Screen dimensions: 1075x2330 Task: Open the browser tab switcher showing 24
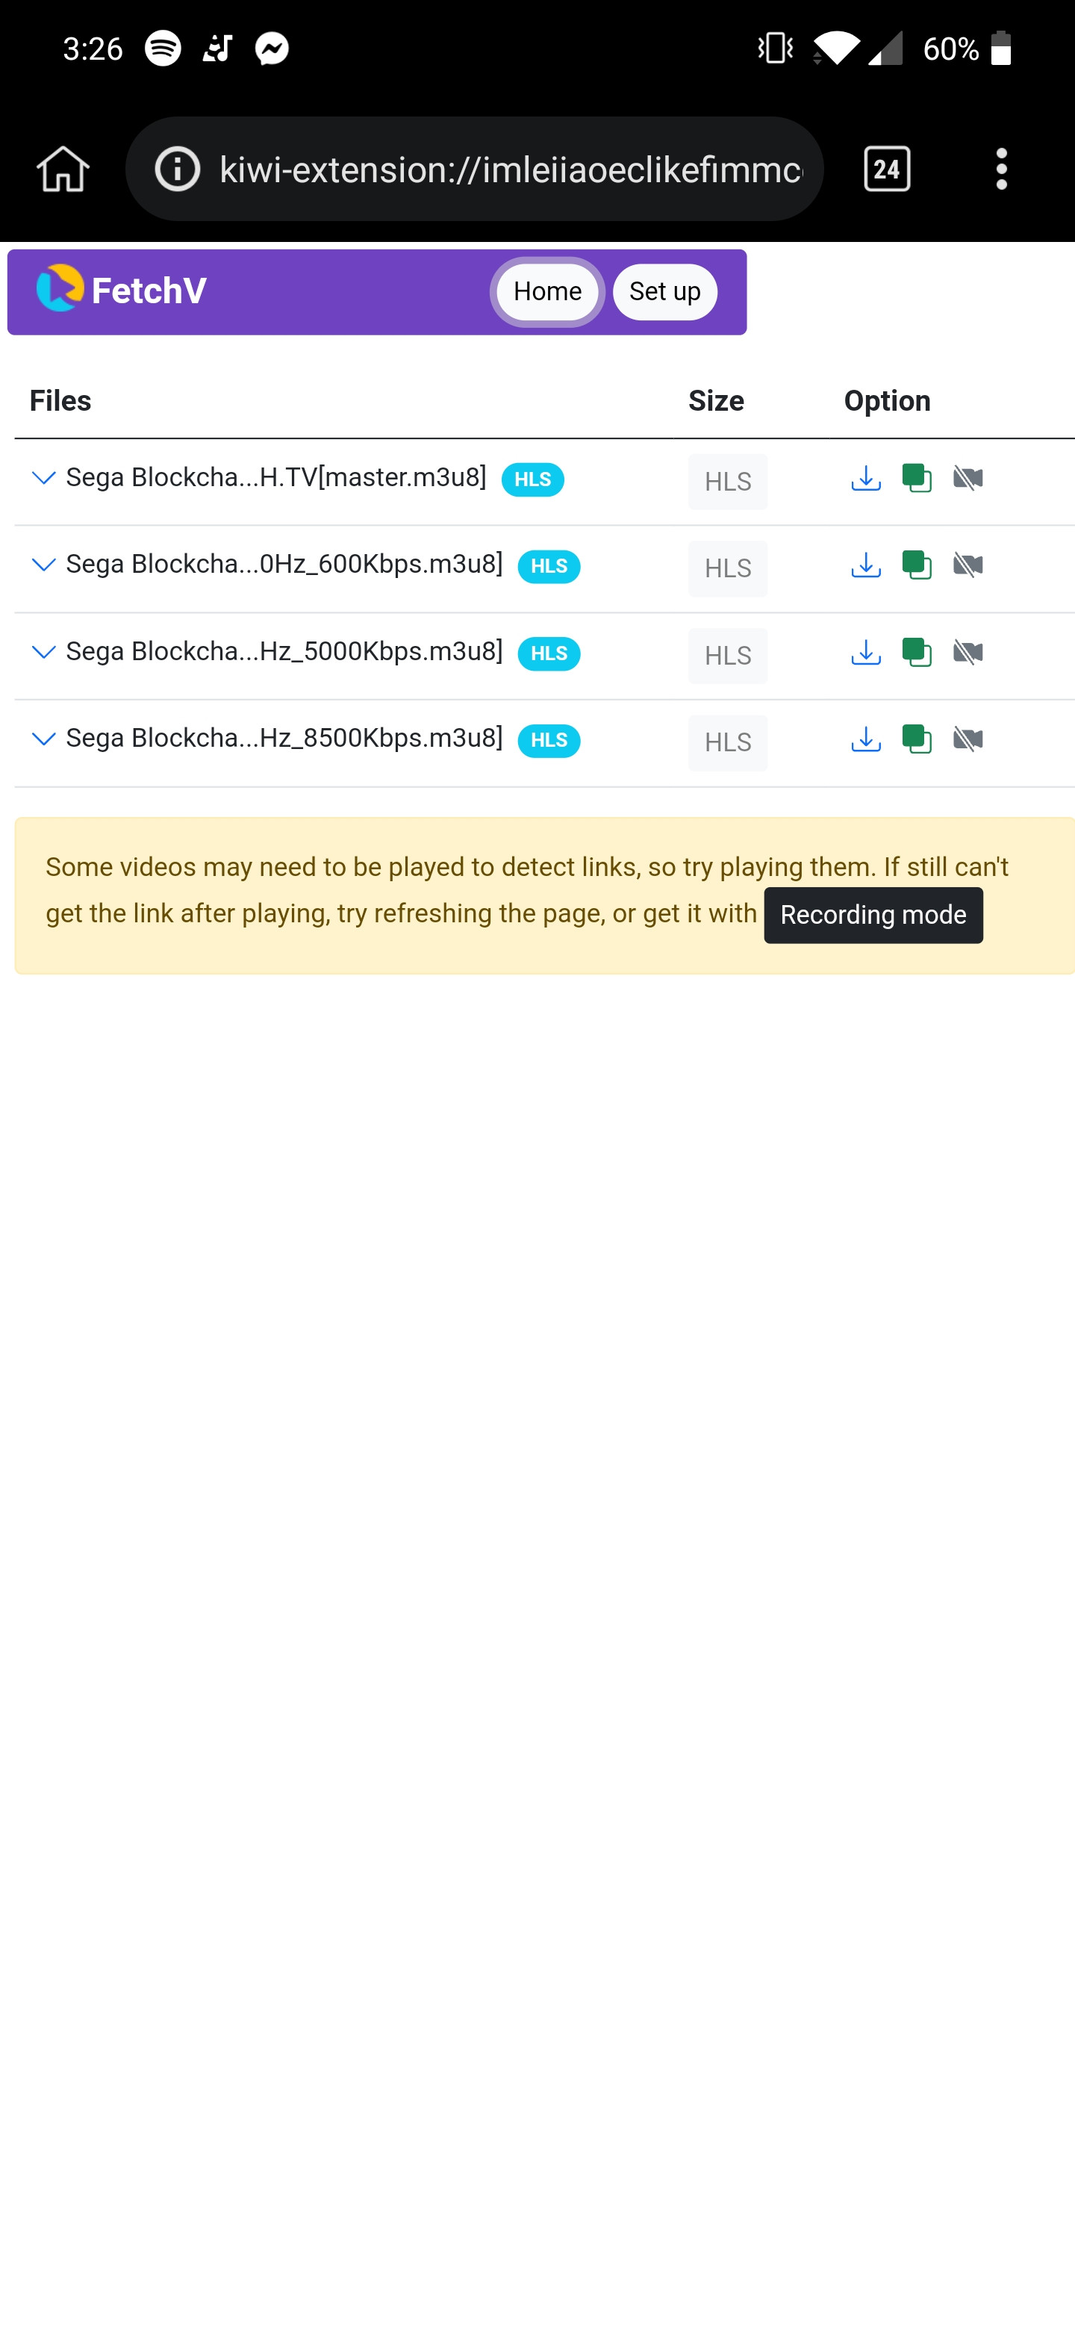click(886, 168)
